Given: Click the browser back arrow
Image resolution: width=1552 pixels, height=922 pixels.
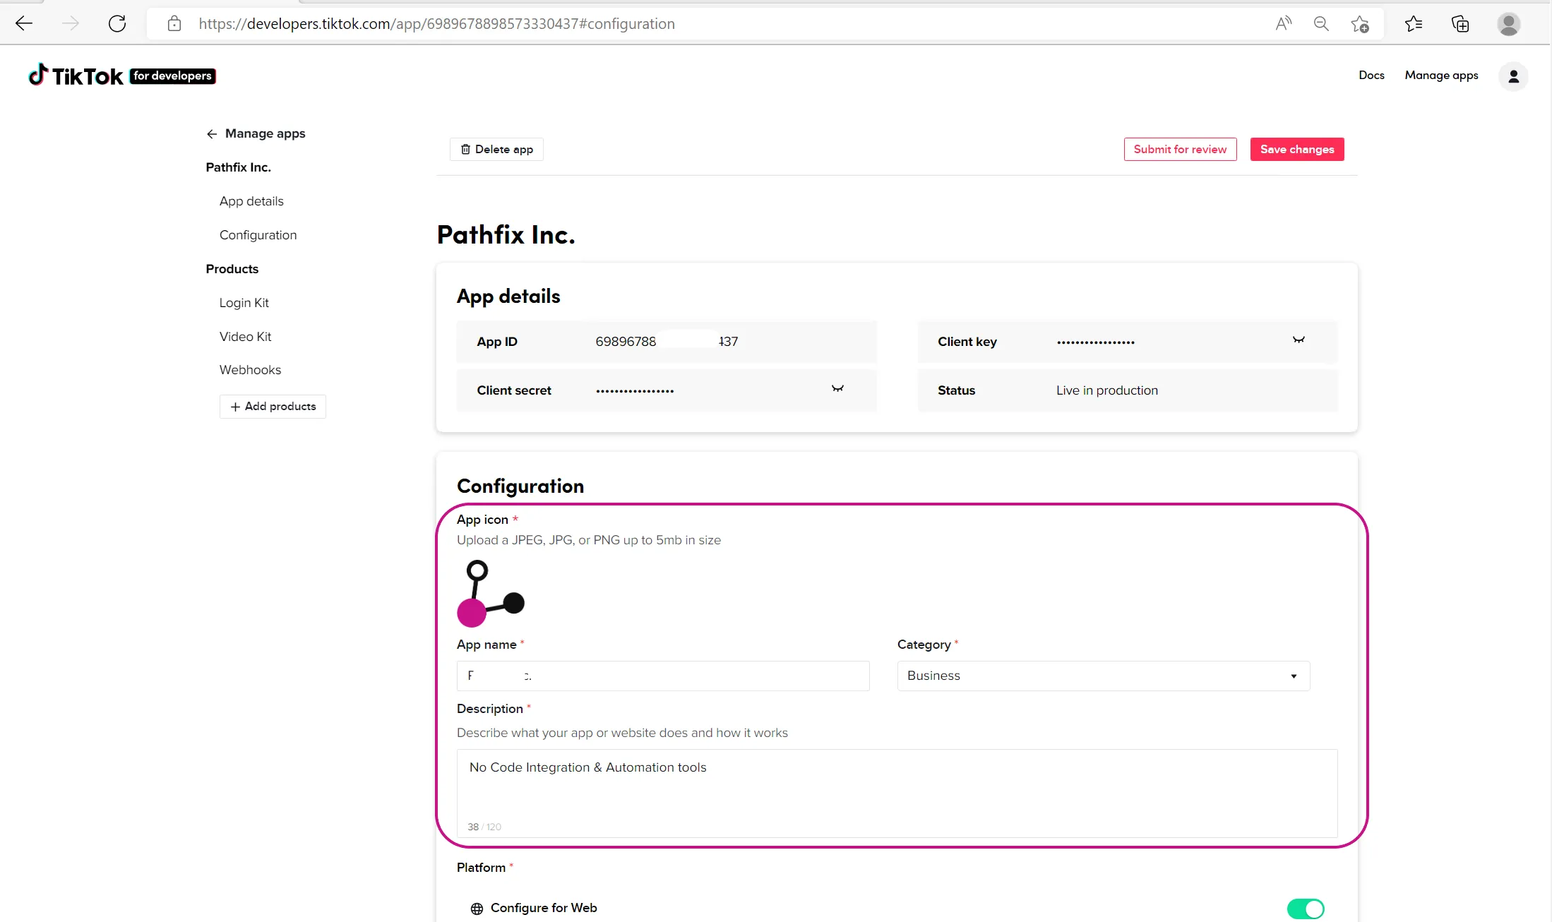Looking at the screenshot, I should [24, 23].
